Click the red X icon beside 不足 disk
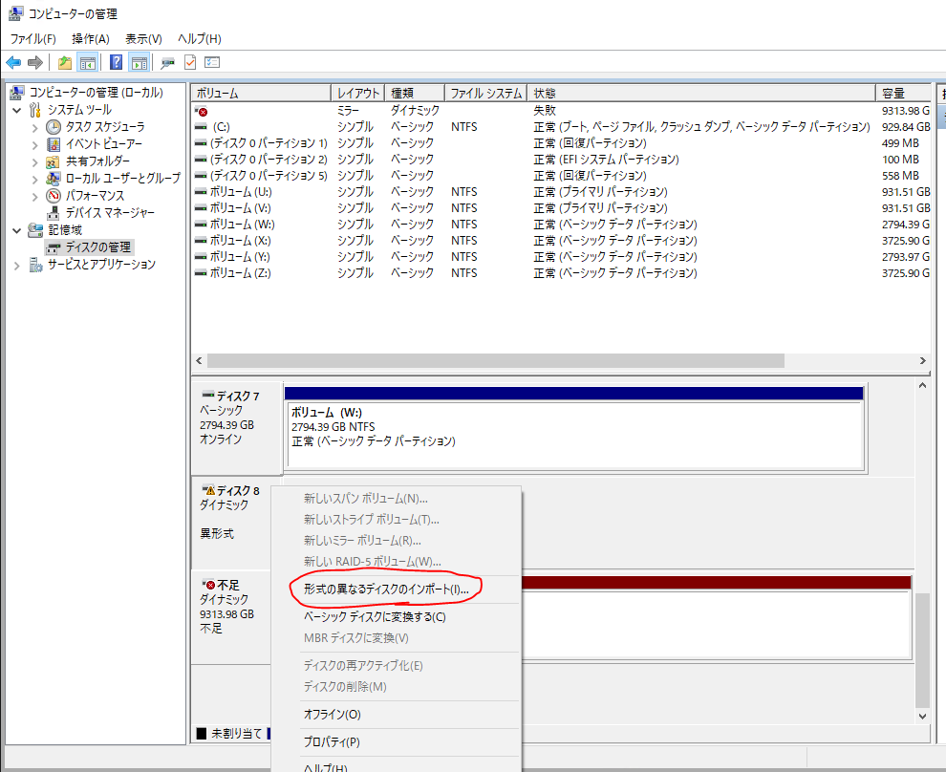Image resolution: width=946 pixels, height=772 pixels. coord(208,585)
